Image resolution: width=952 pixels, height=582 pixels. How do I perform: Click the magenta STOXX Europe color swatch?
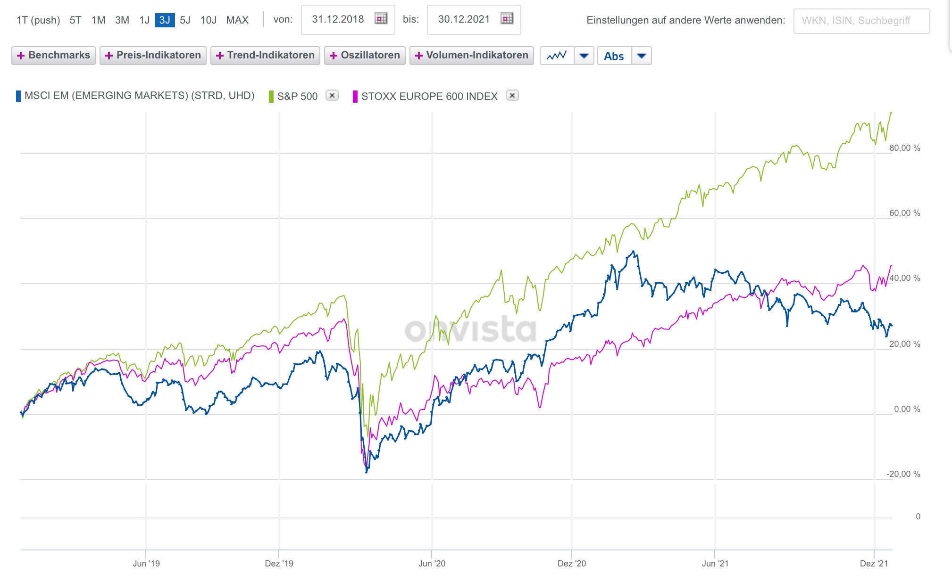click(x=355, y=97)
